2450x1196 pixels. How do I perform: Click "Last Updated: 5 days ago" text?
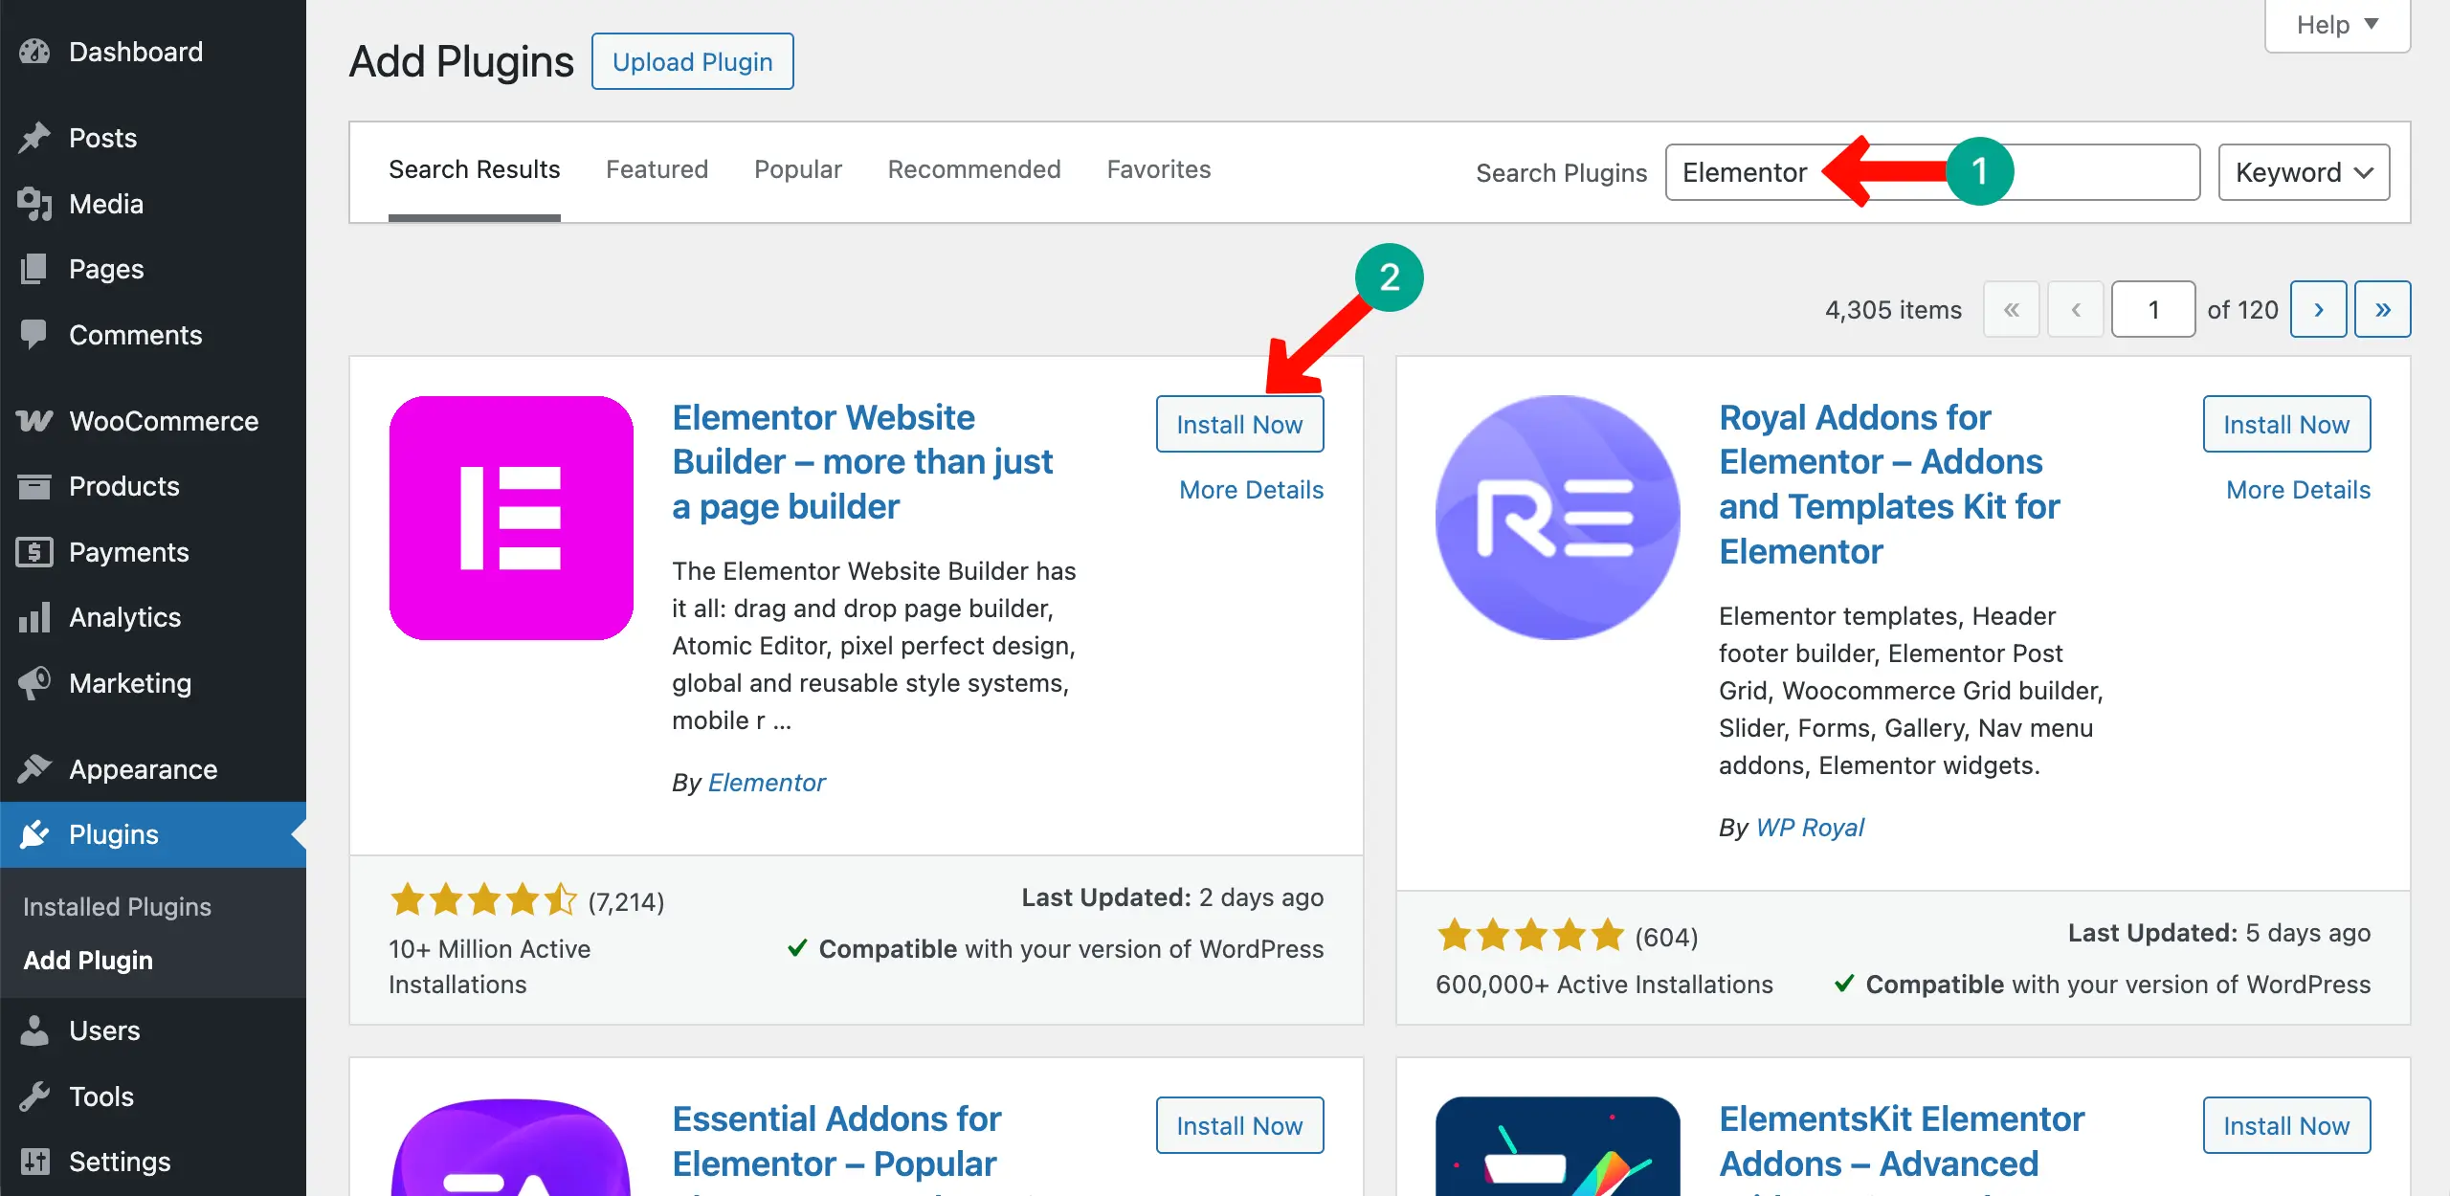[x=2219, y=933]
